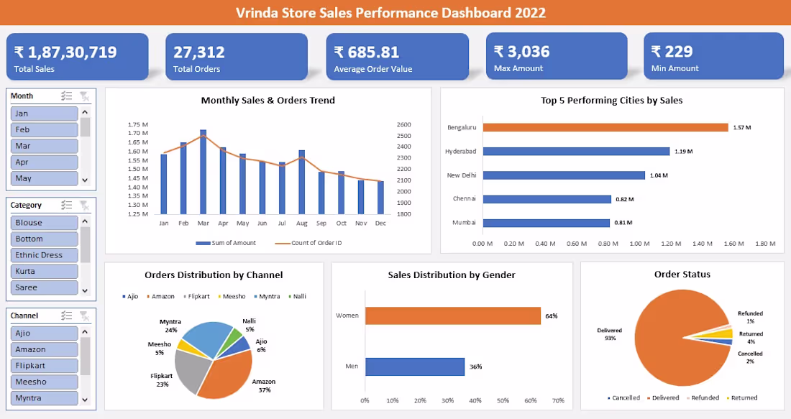Select the Average Order Value card

pyautogui.click(x=398, y=57)
